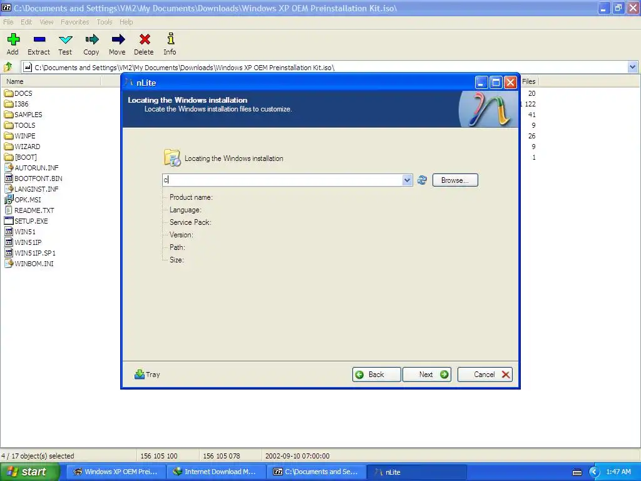
Task: Open the Help menu
Action: click(126, 22)
